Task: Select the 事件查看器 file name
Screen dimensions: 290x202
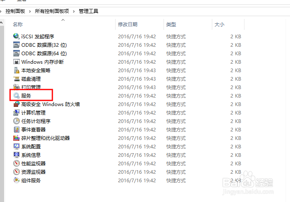Action: point(33,129)
